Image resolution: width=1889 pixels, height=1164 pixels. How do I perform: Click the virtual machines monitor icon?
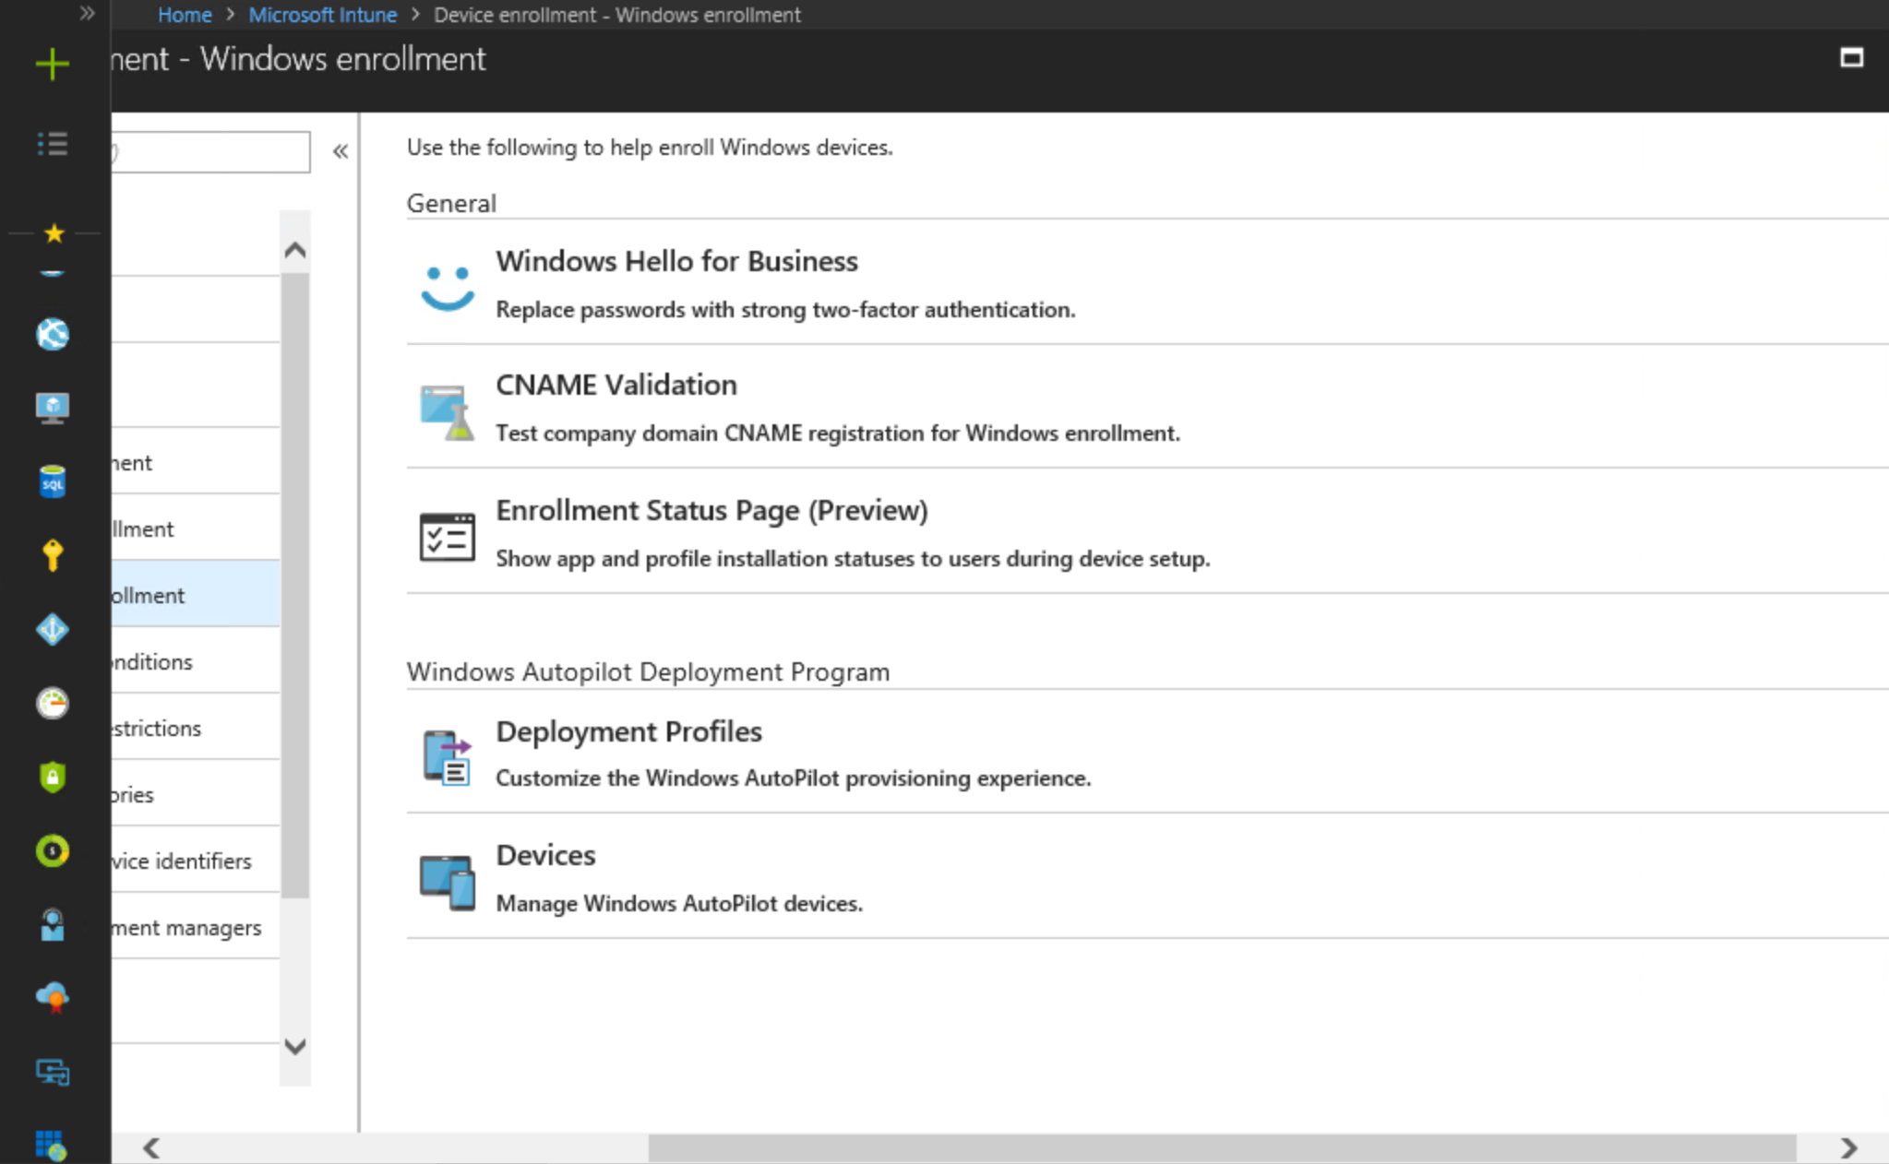pos(53,407)
